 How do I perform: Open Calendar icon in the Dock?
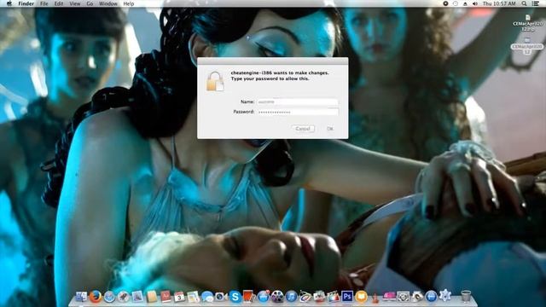179,297
